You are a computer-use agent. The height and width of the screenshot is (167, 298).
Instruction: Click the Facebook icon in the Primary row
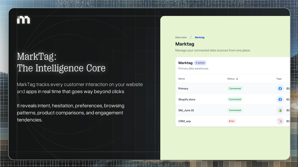tap(280, 89)
